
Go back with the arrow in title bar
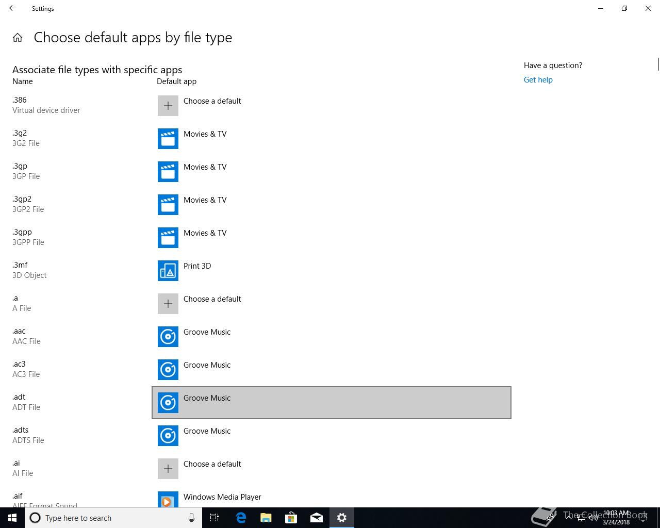point(12,8)
